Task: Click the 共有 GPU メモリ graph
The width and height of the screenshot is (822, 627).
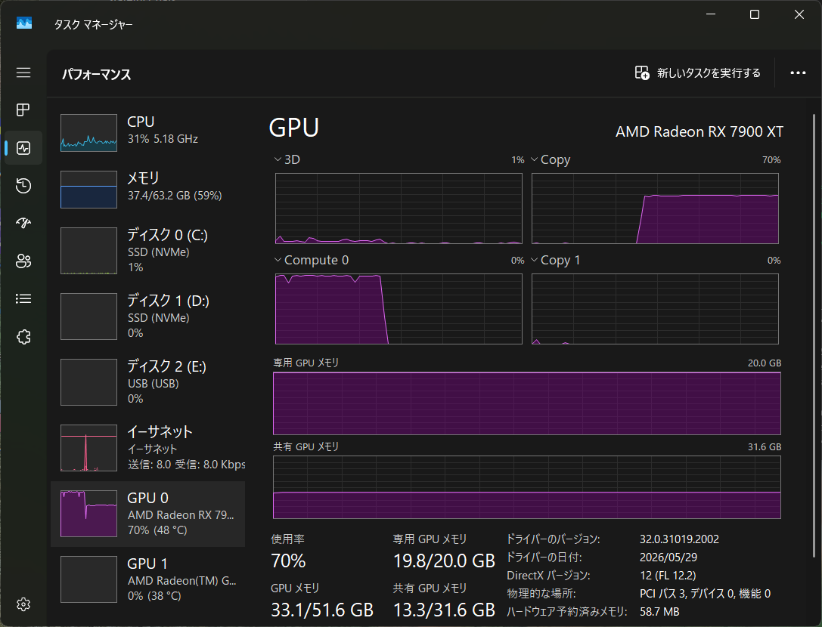Action: tap(527, 487)
